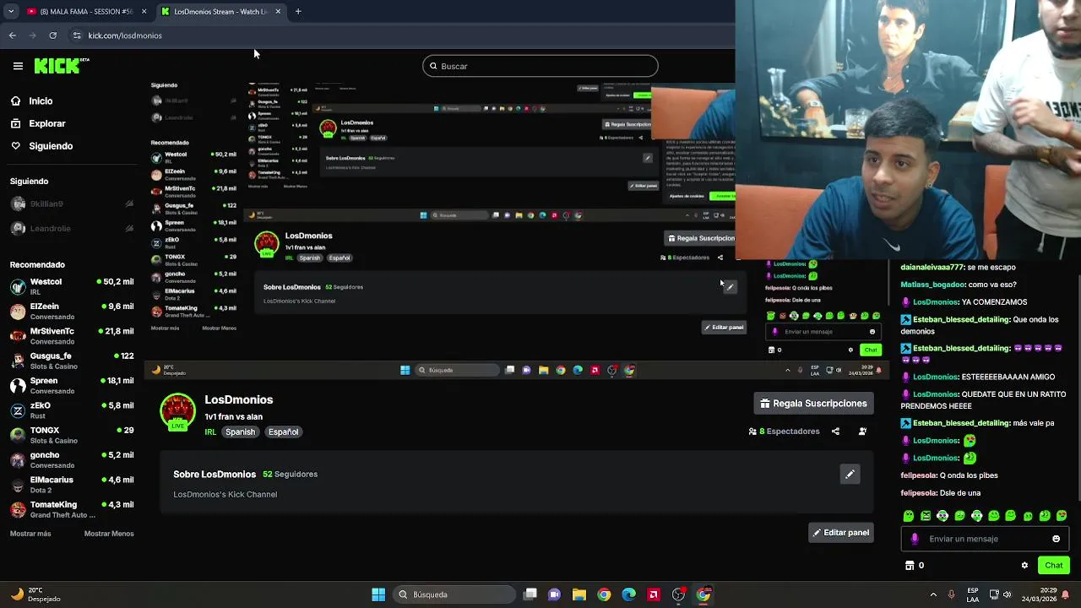The width and height of the screenshot is (1081, 608).
Task: Click the Spanish tag
Action: (240, 432)
